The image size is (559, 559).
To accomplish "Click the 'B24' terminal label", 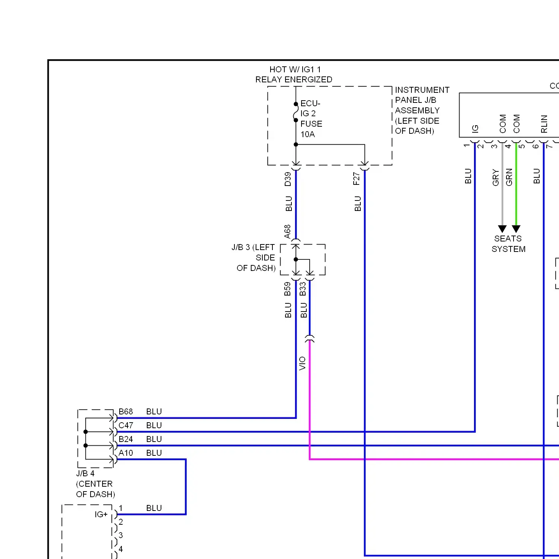I will click(126, 439).
